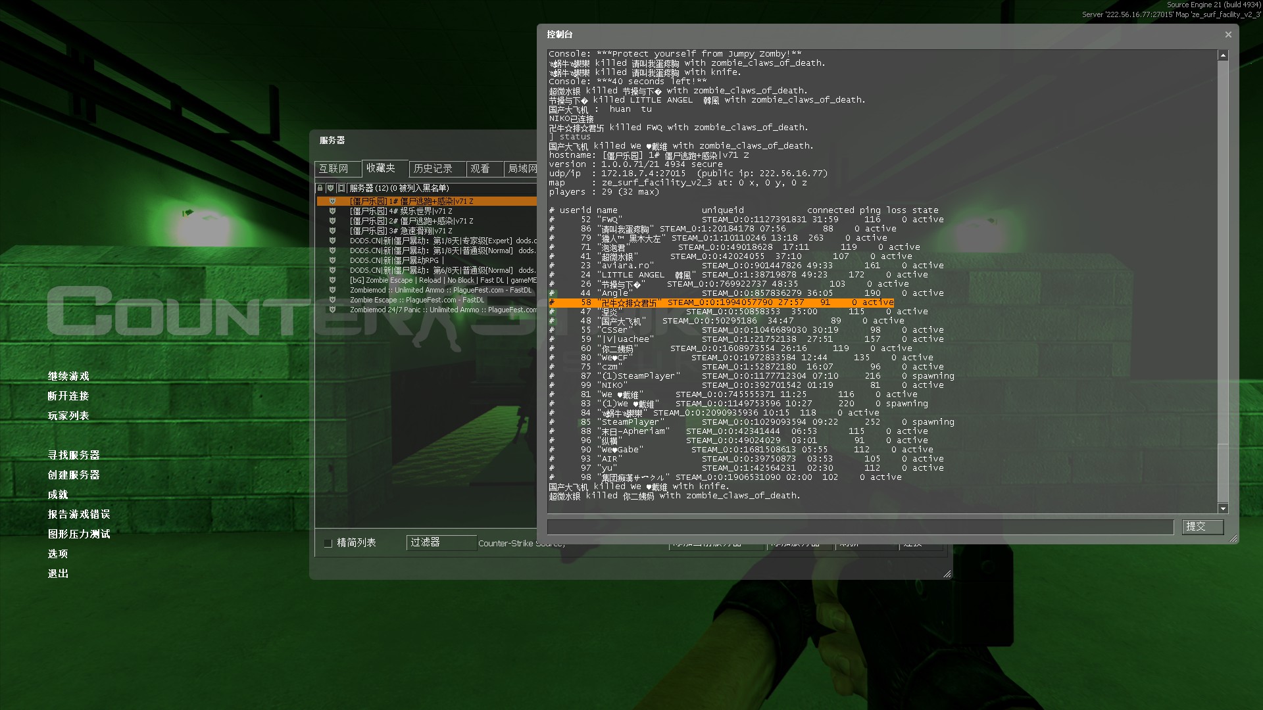The width and height of the screenshot is (1263, 710).
Task: Click console line for player "FWQ"
Action: pos(747,220)
